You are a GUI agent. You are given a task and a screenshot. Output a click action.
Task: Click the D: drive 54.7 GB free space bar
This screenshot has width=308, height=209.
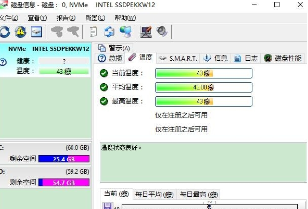[64, 183]
